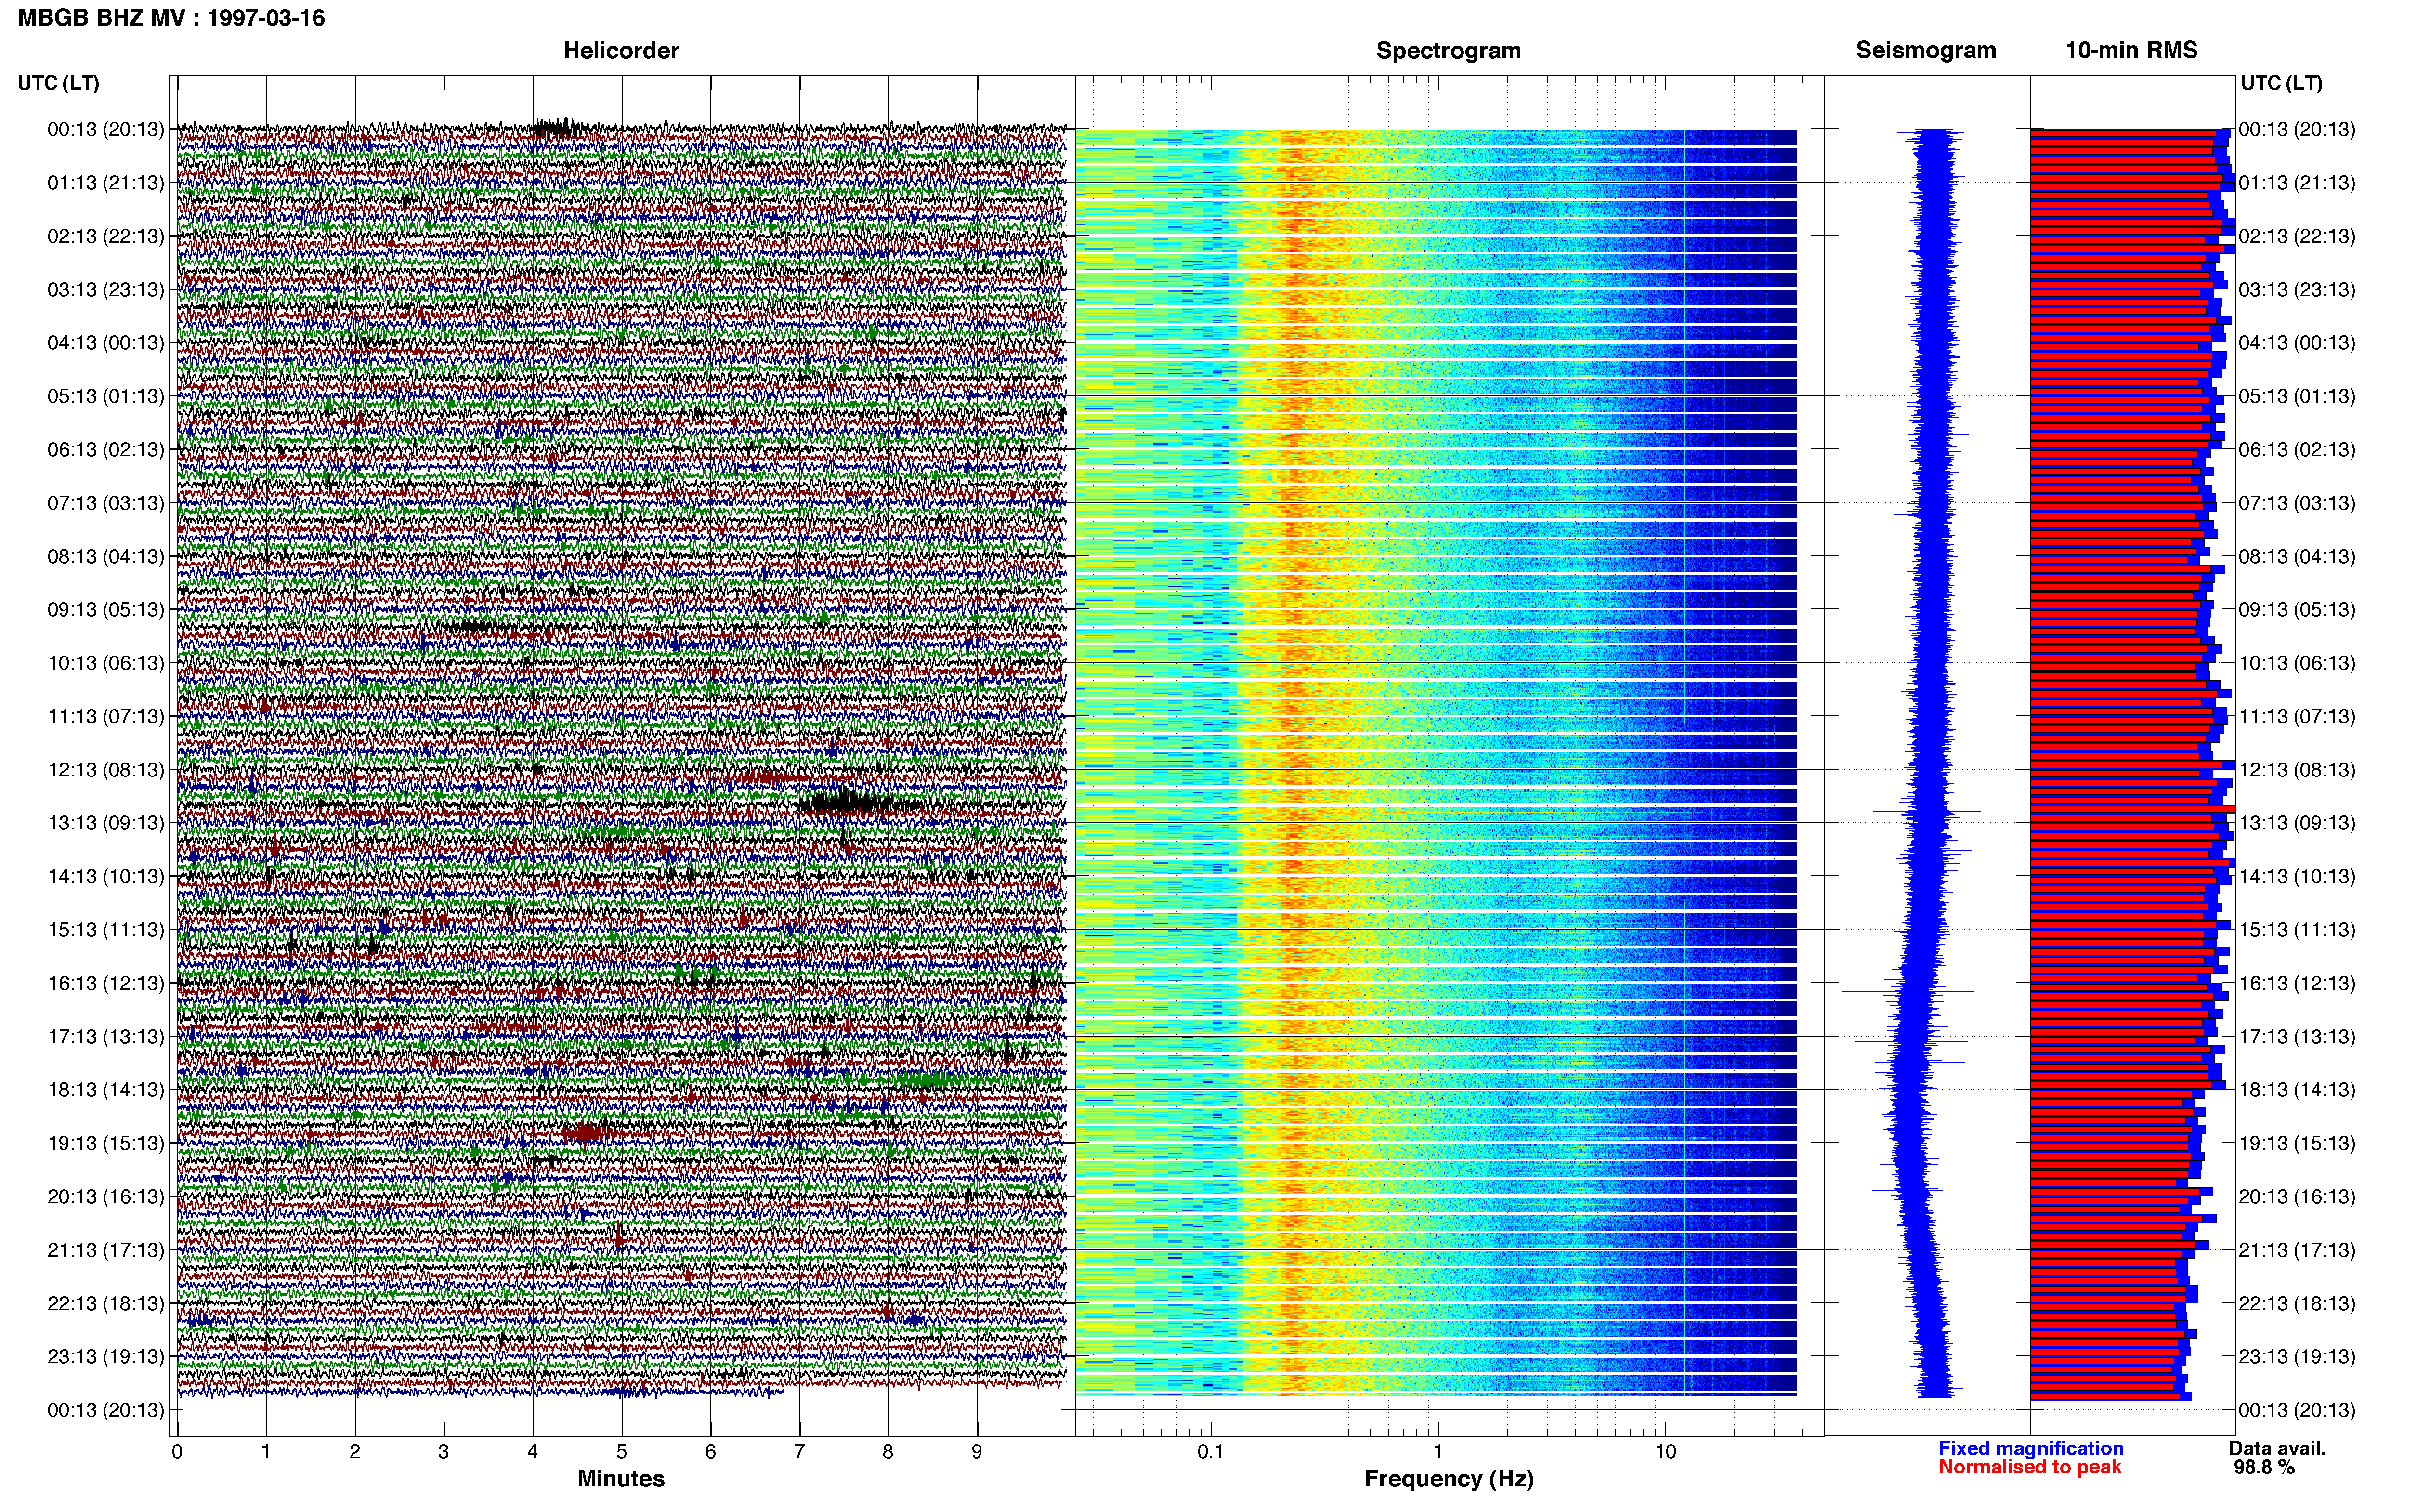
Task: Click the left '06:13 (02:13)' time label
Action: point(105,450)
